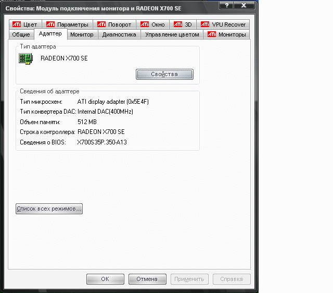
Task: Click the RADEON X700 SE adapter card icon
Action: pos(25,59)
